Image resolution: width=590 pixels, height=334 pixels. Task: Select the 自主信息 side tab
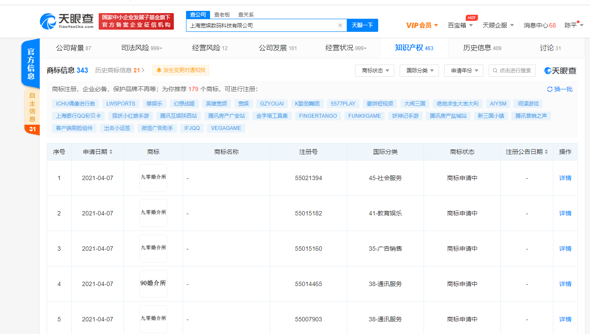[x=32, y=107]
